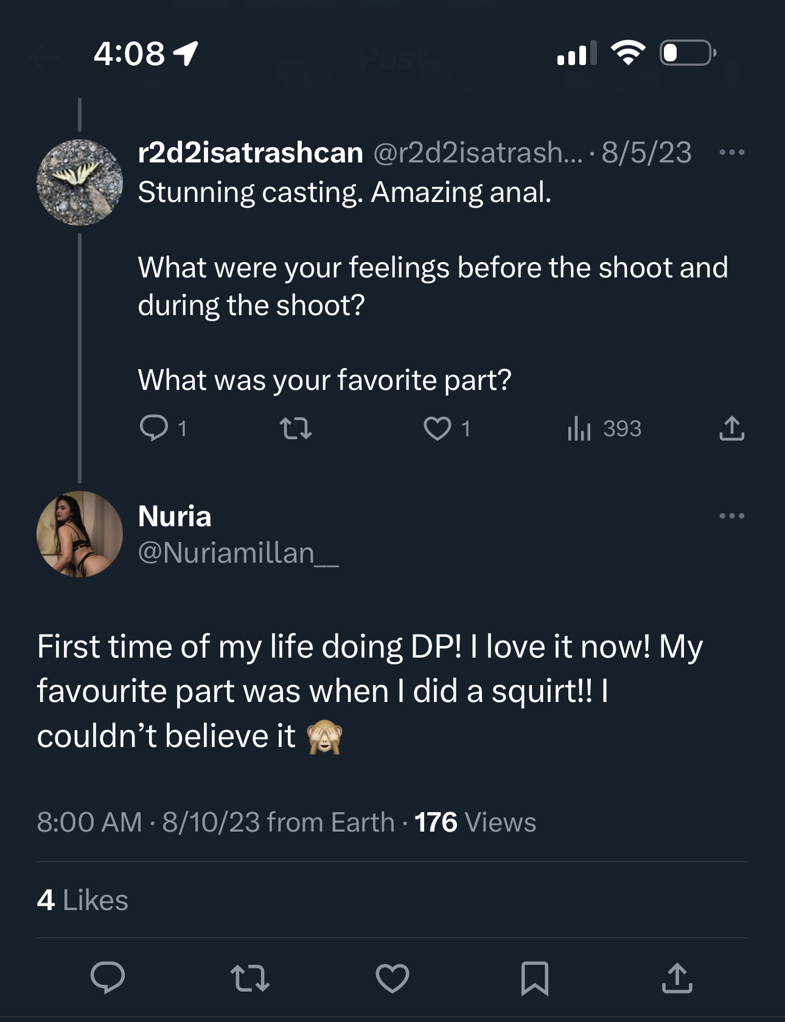Repost r2d2isatrashcan's post
785x1022 pixels.
point(296,428)
